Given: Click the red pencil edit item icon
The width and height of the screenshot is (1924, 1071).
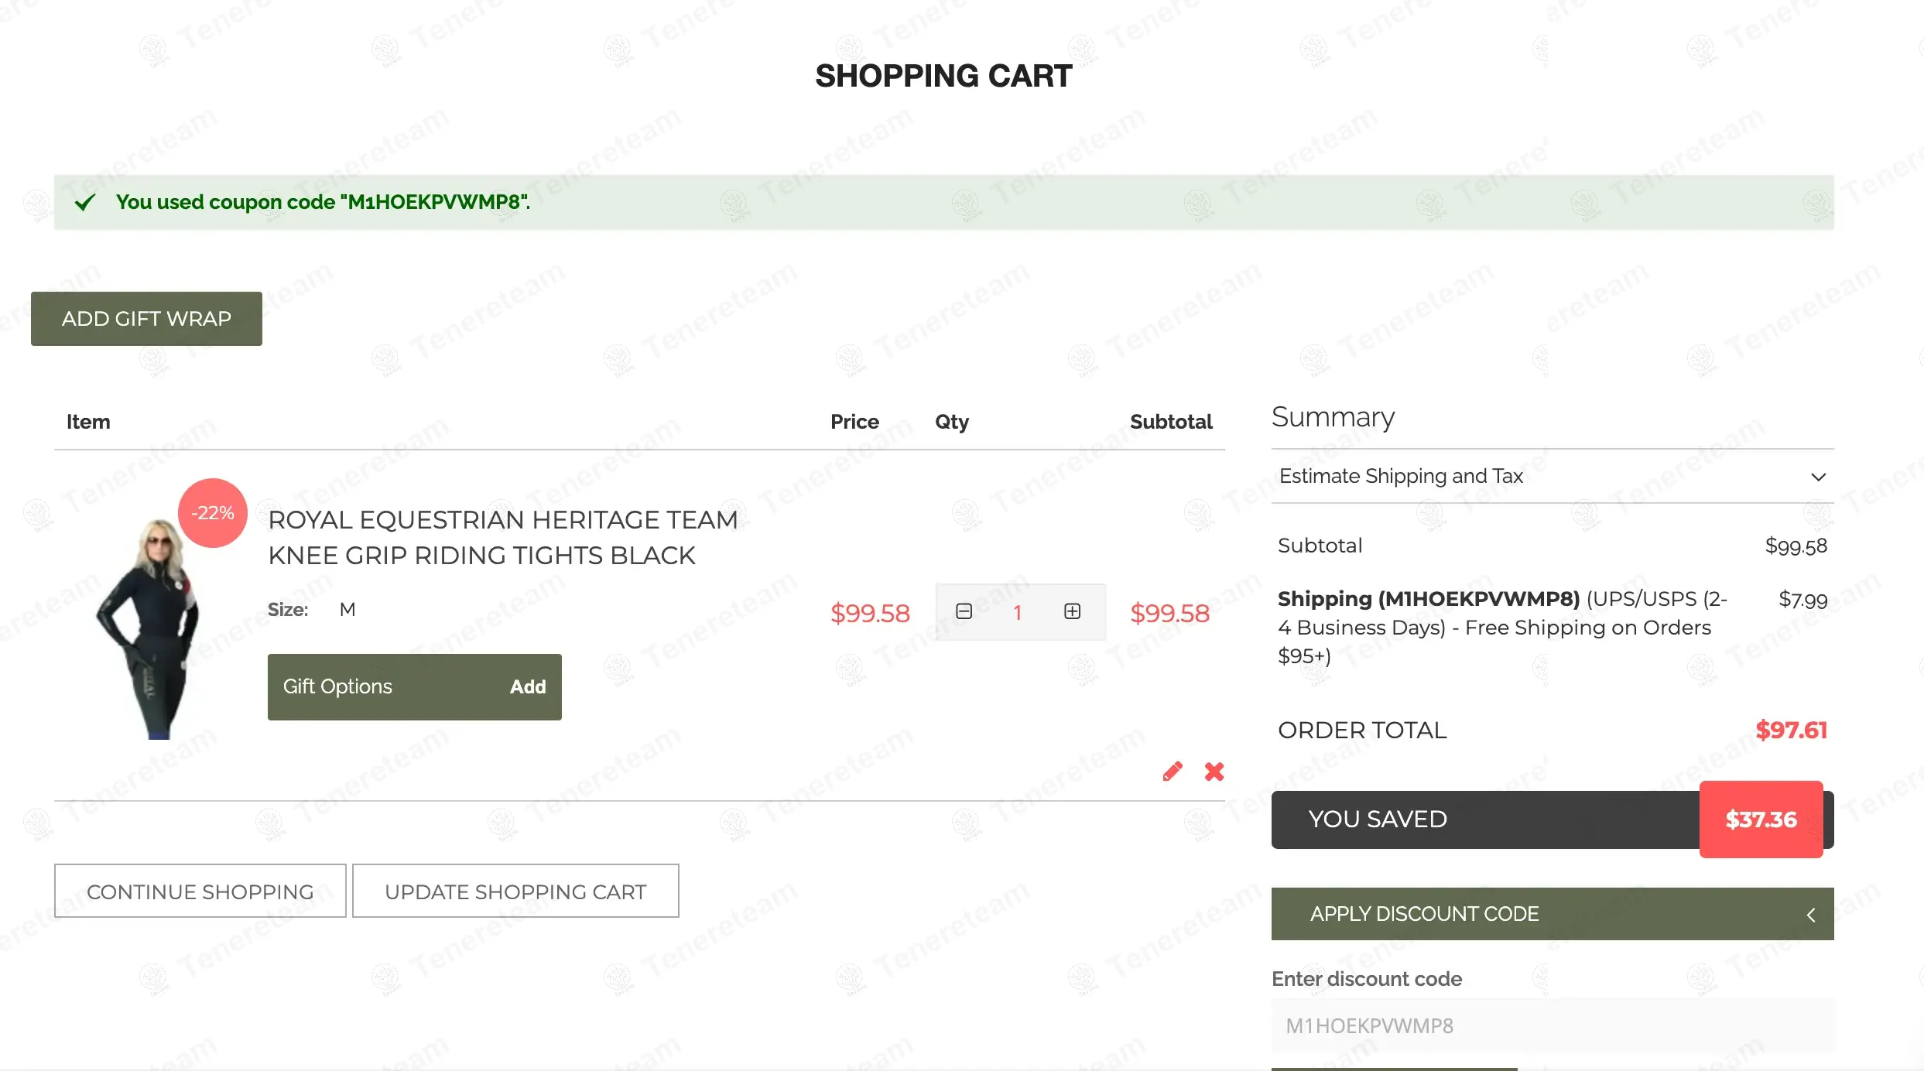Looking at the screenshot, I should tap(1172, 772).
